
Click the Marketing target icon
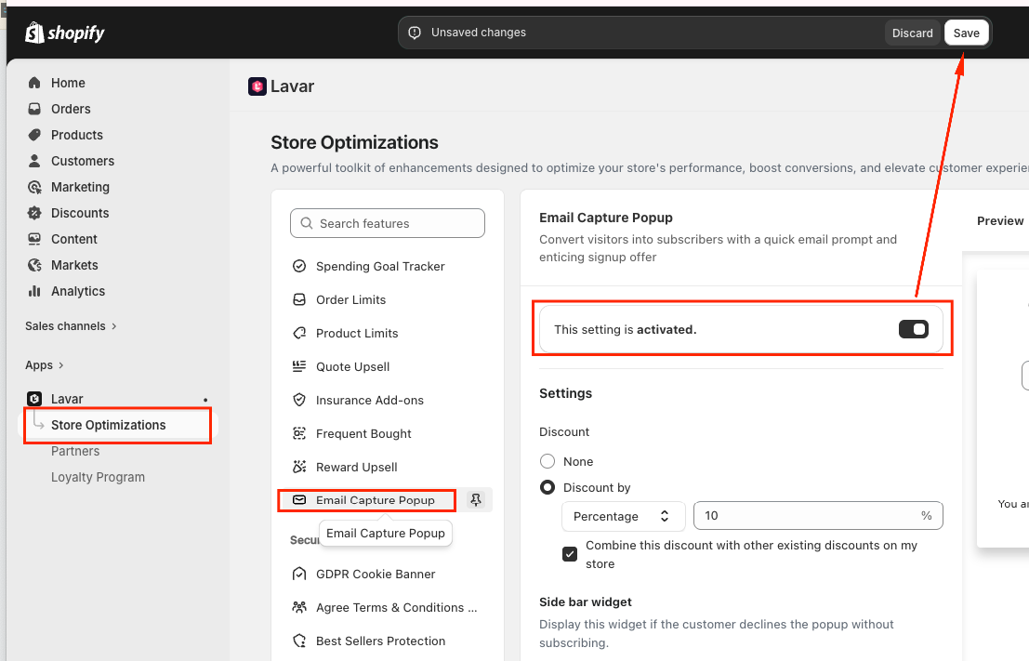click(x=34, y=187)
